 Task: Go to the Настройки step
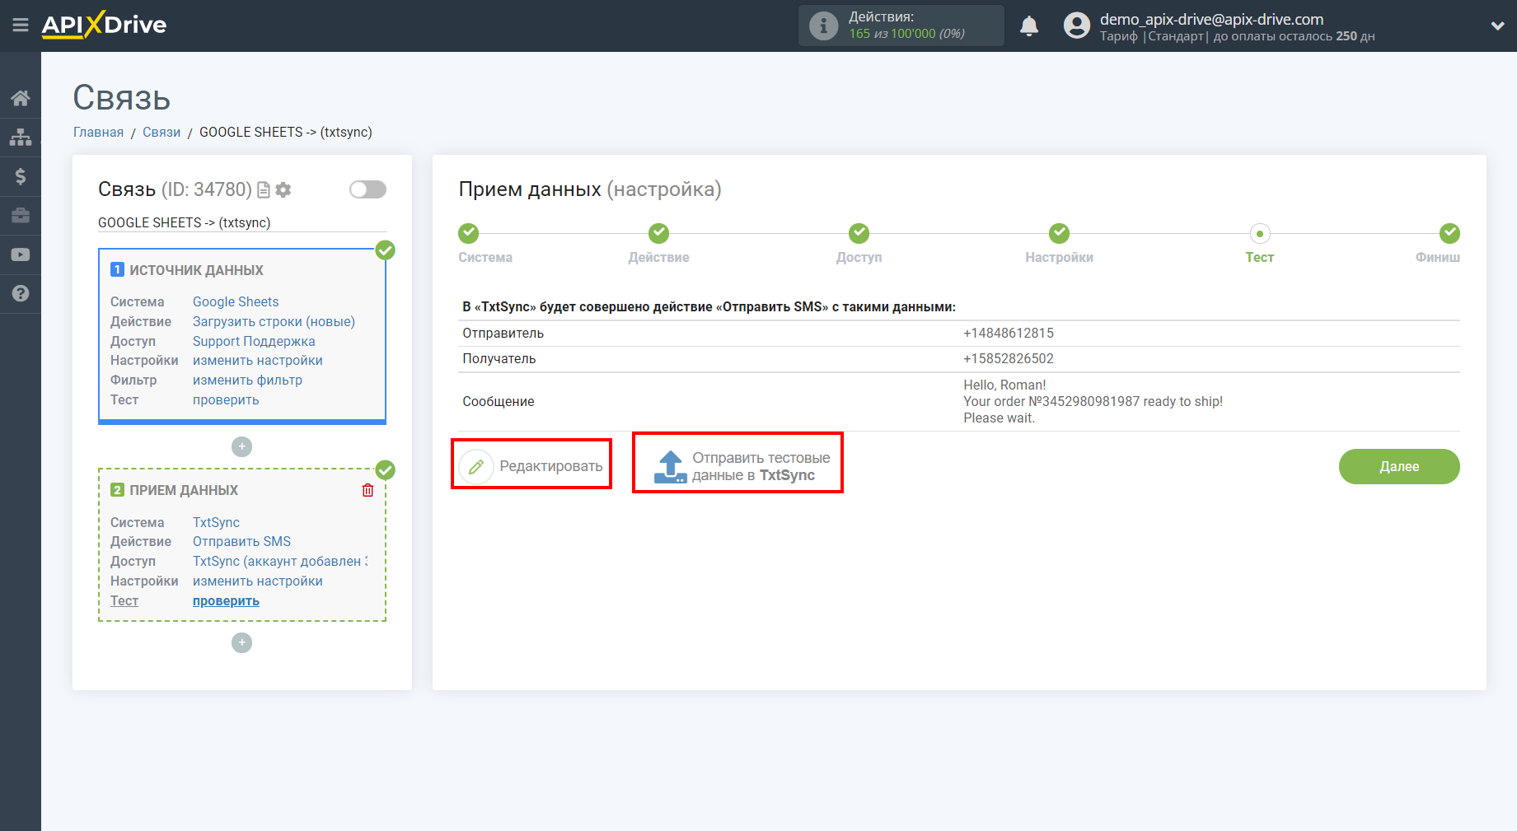[x=1059, y=233]
